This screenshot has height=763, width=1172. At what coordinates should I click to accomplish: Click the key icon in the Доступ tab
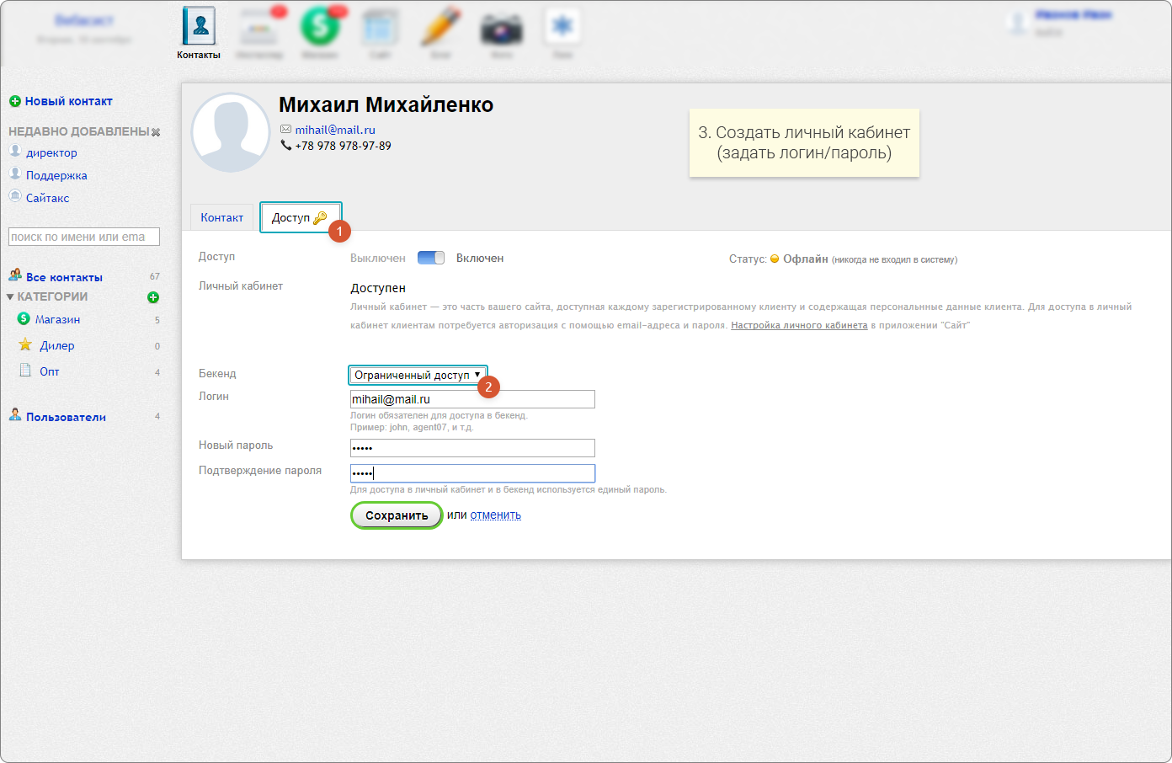(320, 218)
